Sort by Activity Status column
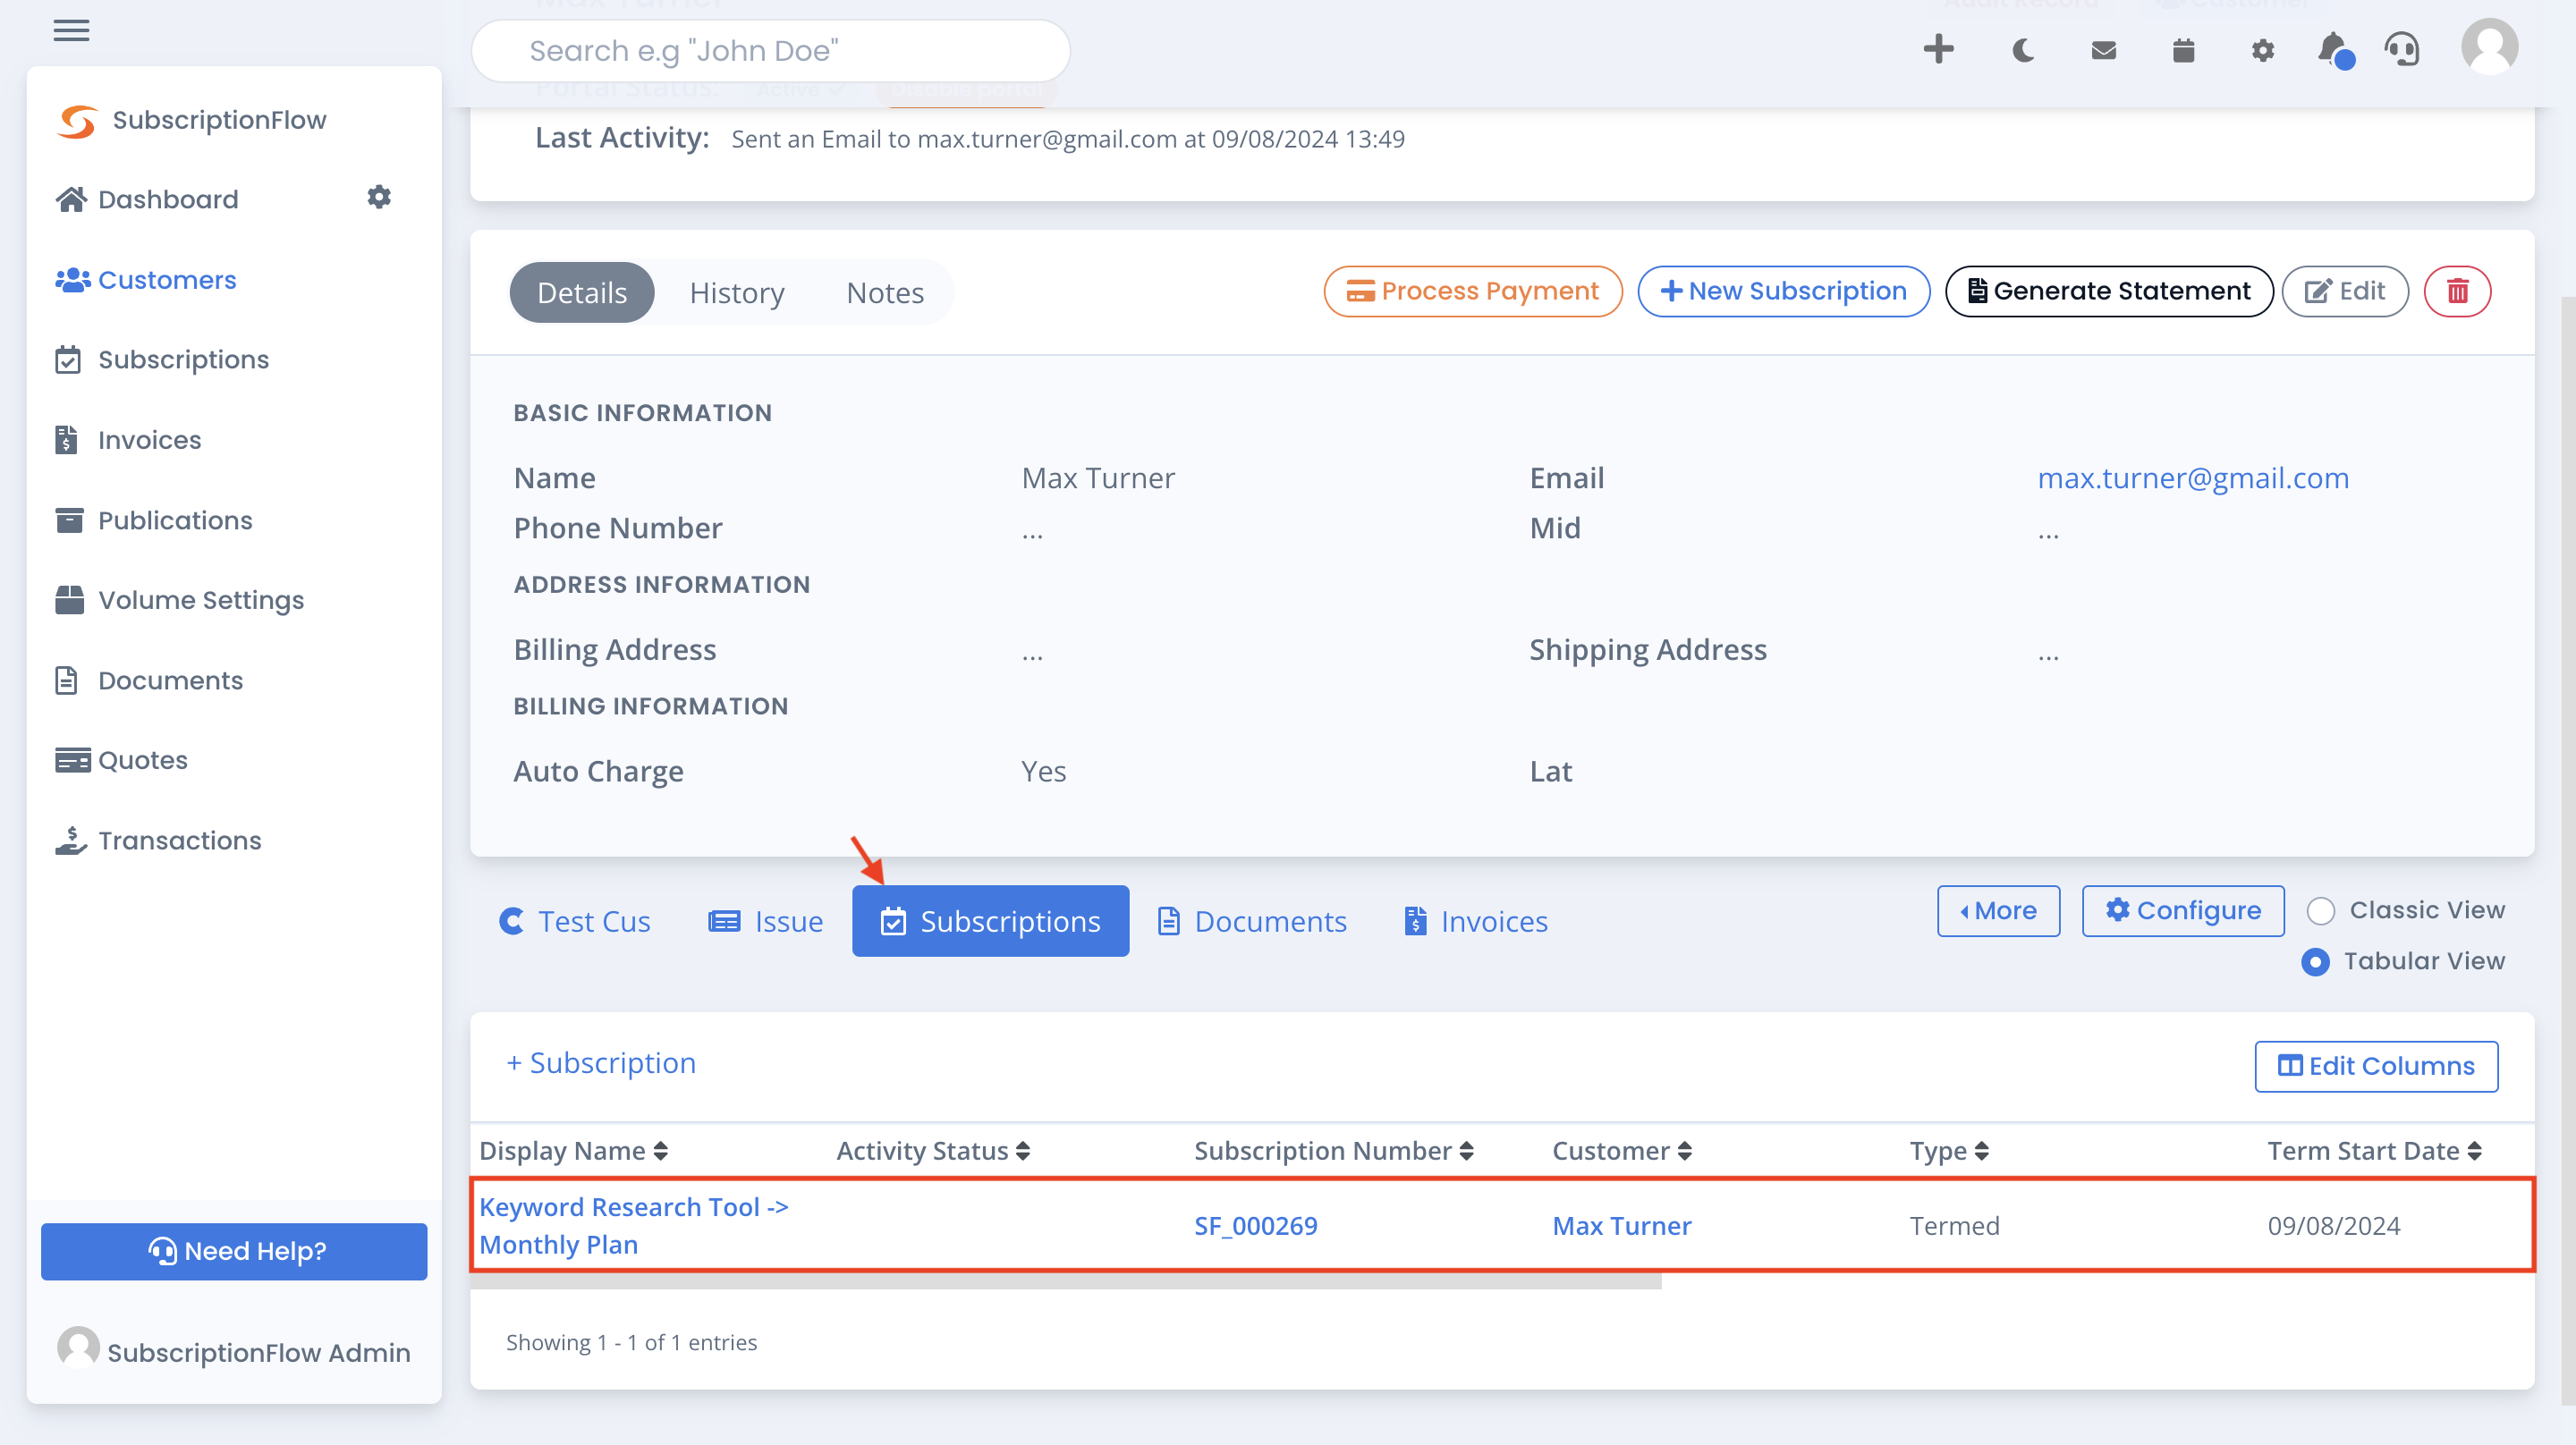 [x=933, y=1150]
